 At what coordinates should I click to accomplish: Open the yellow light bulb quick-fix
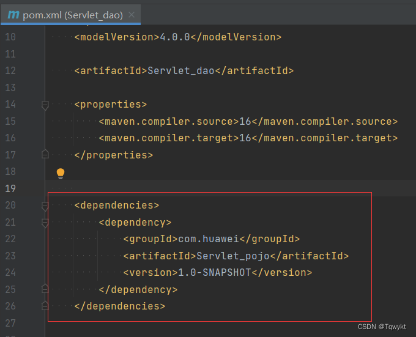(61, 174)
